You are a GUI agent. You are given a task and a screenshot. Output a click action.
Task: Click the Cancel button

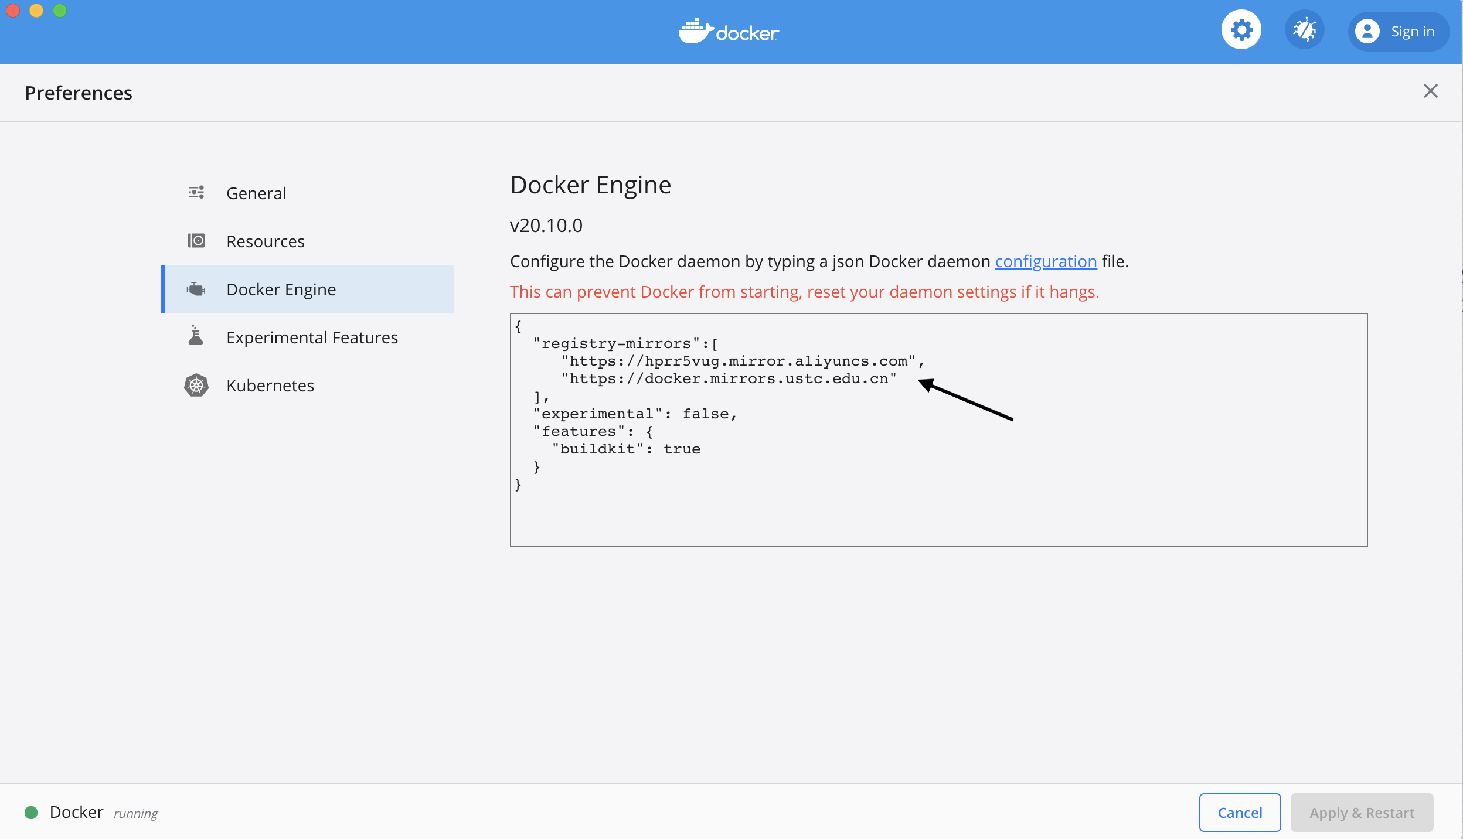click(x=1239, y=812)
